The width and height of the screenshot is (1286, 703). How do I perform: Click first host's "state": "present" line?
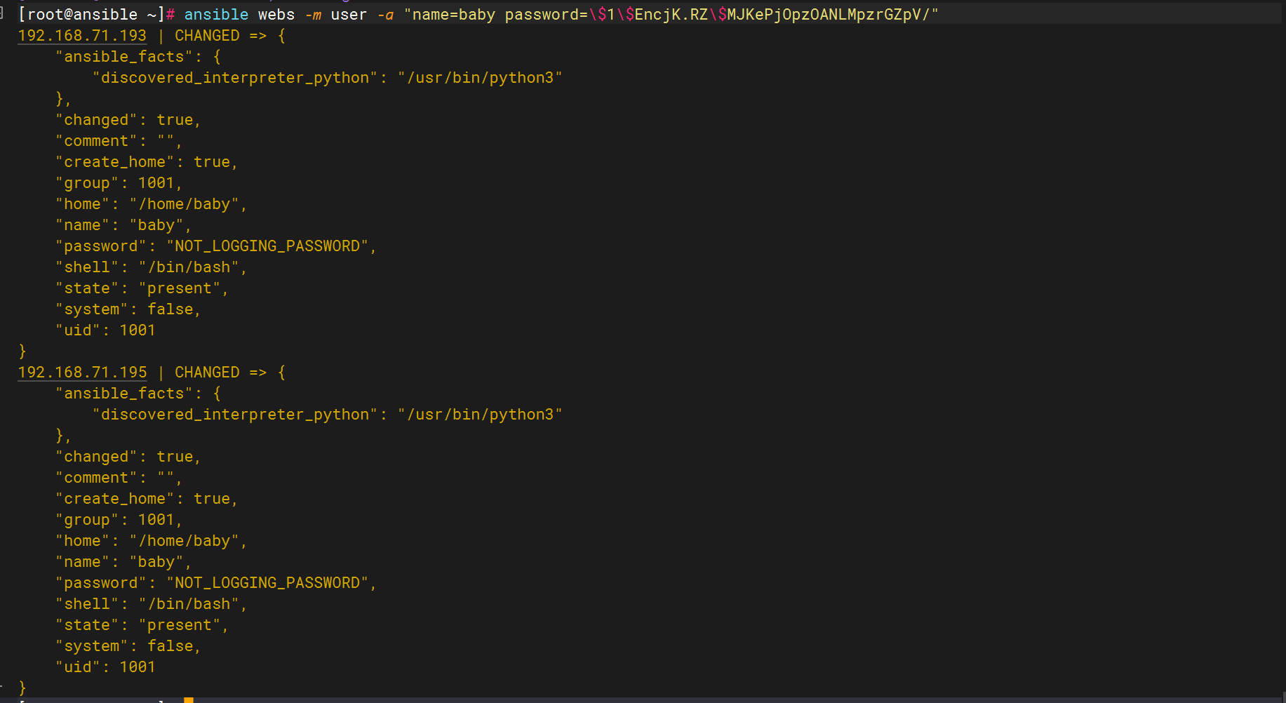(142, 288)
